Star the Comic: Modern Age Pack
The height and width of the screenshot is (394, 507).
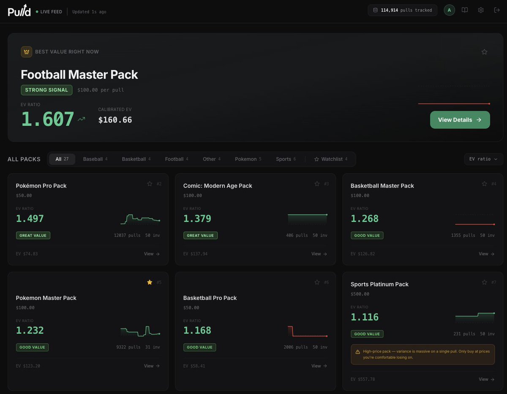click(317, 184)
